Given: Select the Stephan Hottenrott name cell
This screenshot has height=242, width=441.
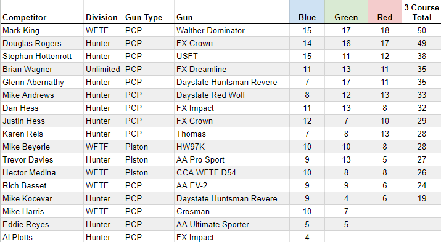Looking at the screenshot, I should (x=42, y=56).
